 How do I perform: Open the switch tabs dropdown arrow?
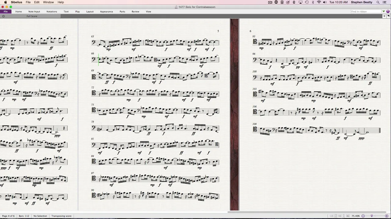click(x=389, y=16)
